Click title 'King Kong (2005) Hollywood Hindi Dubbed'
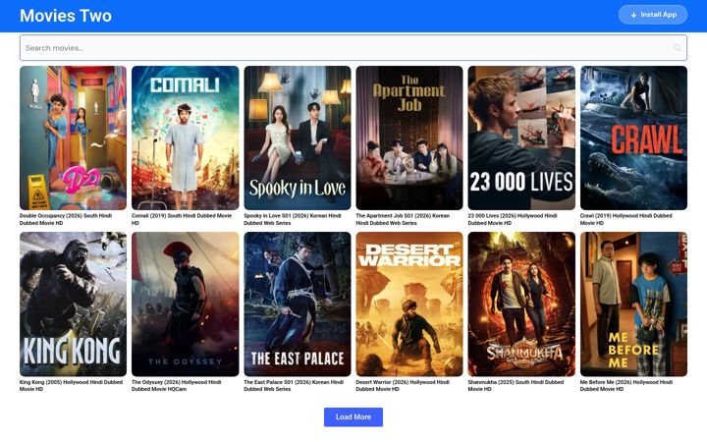The width and height of the screenshot is (707, 442). [72, 382]
